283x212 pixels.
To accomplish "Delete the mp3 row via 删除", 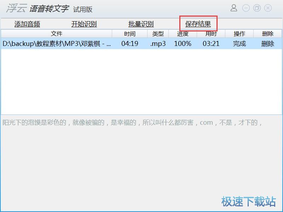I will (x=268, y=43).
